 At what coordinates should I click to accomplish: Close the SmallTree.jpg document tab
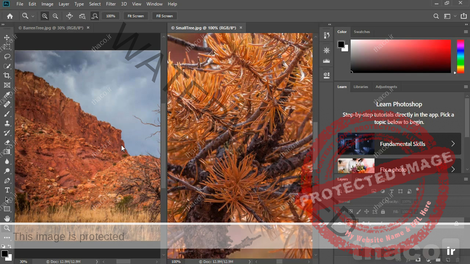pyautogui.click(x=241, y=28)
